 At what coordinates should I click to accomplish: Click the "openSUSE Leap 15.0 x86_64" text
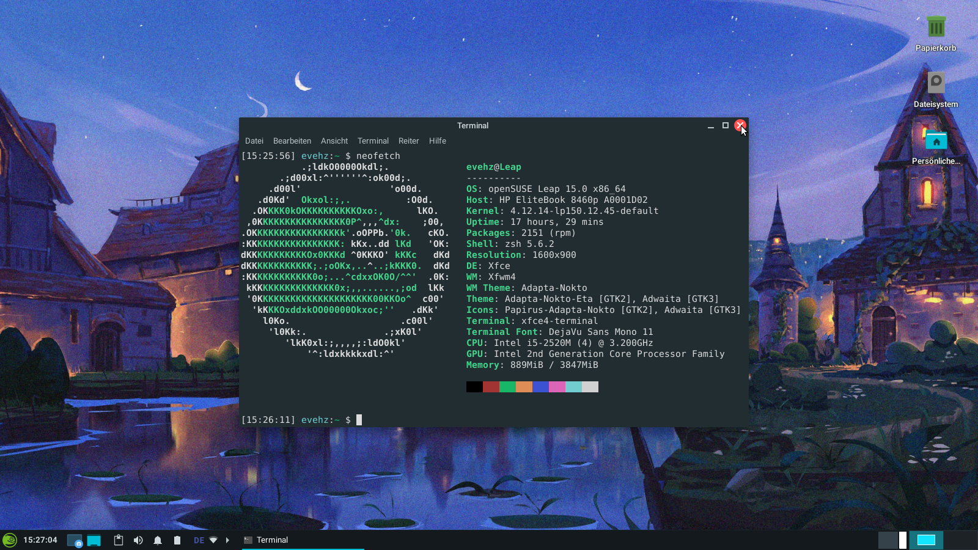pos(557,189)
